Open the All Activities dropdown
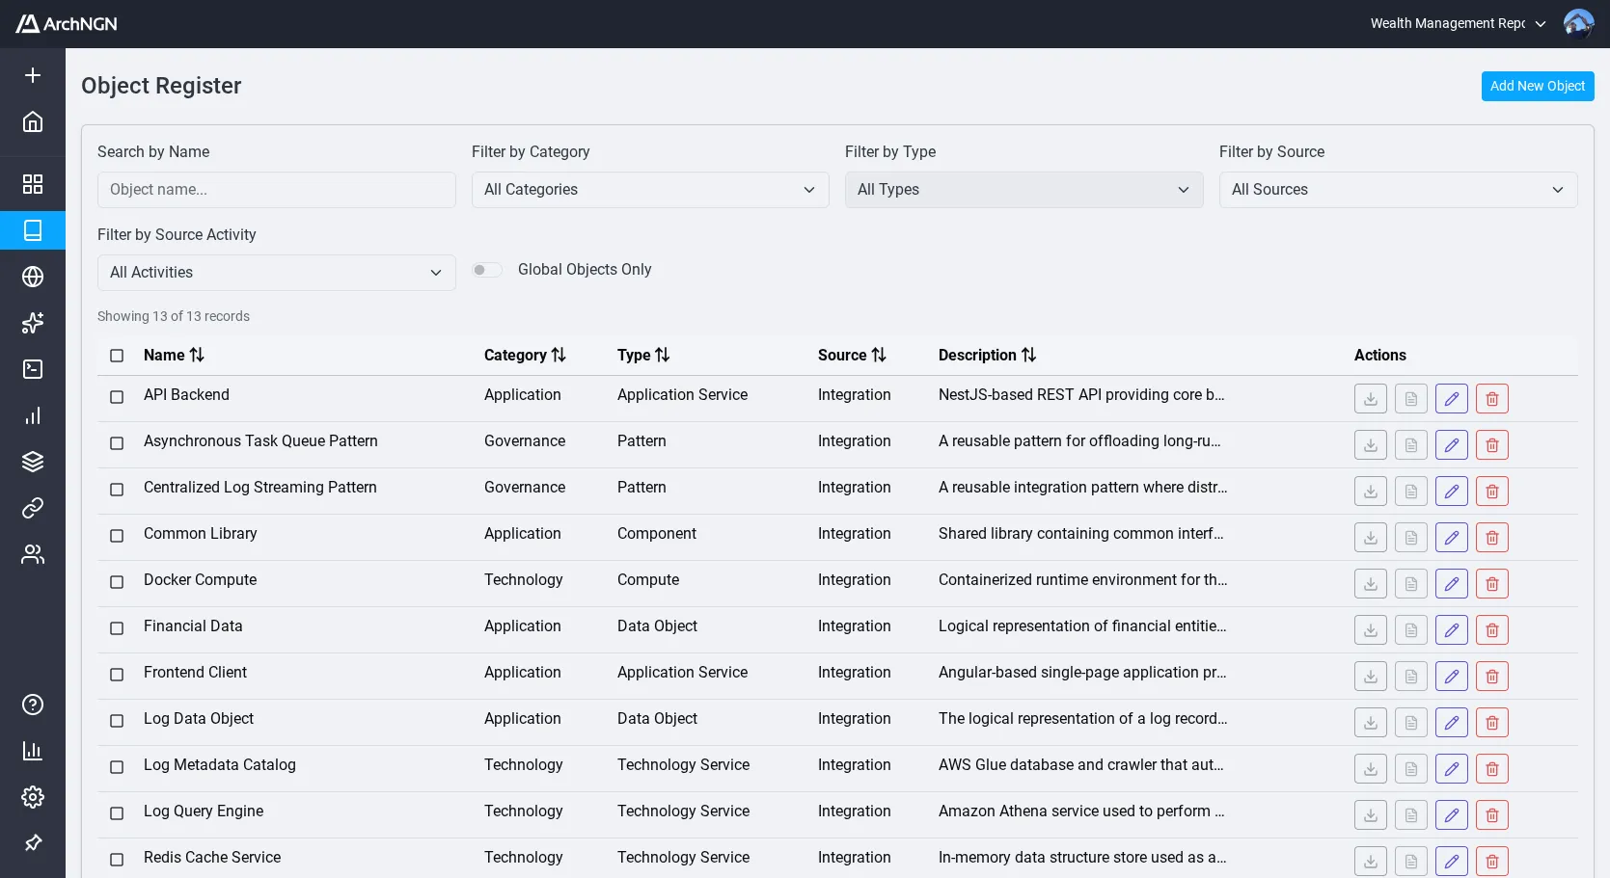This screenshot has width=1610, height=878. [276, 273]
